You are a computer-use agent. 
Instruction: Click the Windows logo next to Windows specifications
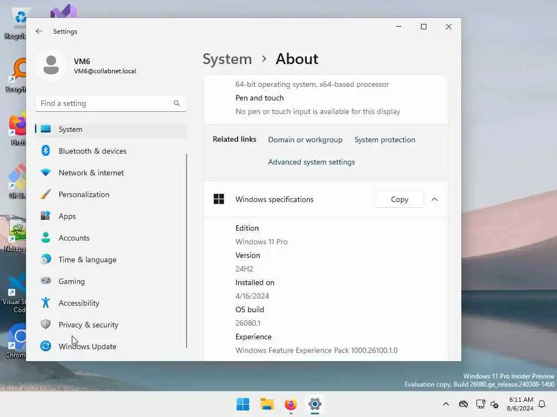pos(219,199)
